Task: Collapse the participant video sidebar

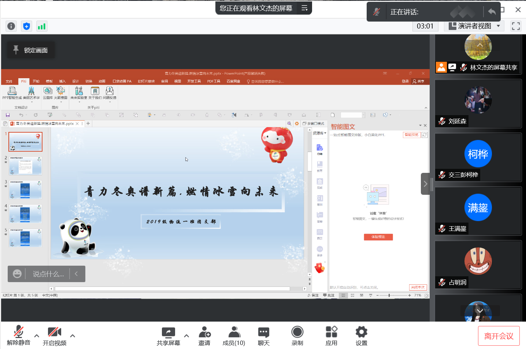Action: coord(425,184)
